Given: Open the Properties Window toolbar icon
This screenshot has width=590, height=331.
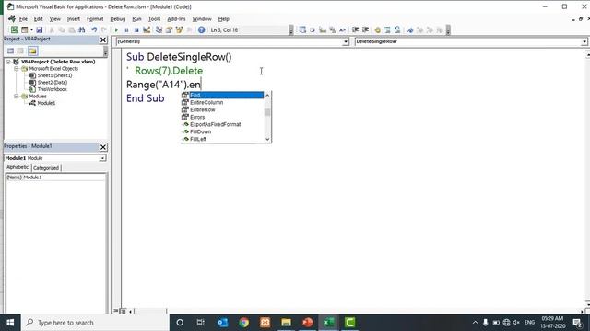Looking at the screenshot, I should [169, 29].
